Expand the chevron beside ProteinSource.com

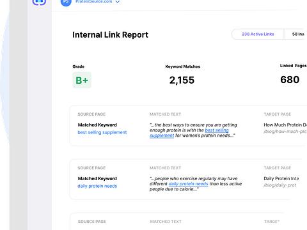point(118,2)
